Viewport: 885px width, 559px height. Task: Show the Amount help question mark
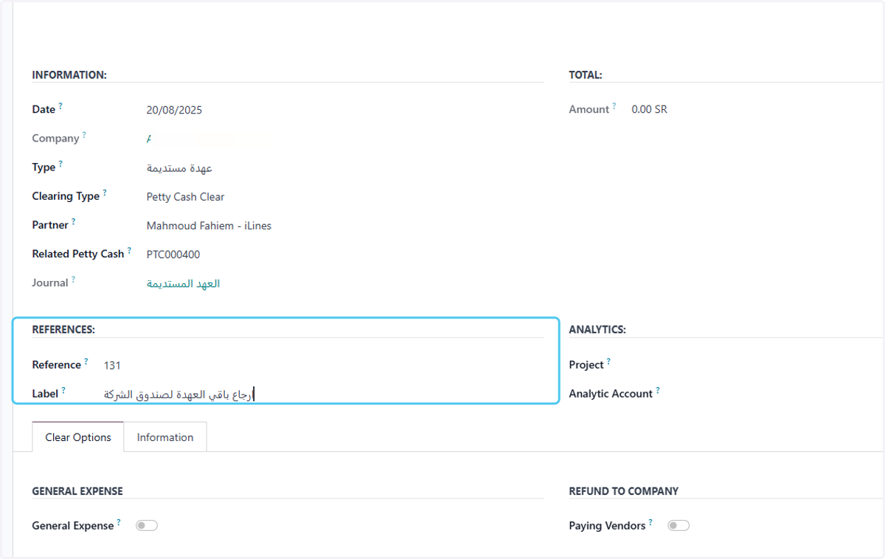click(x=614, y=105)
